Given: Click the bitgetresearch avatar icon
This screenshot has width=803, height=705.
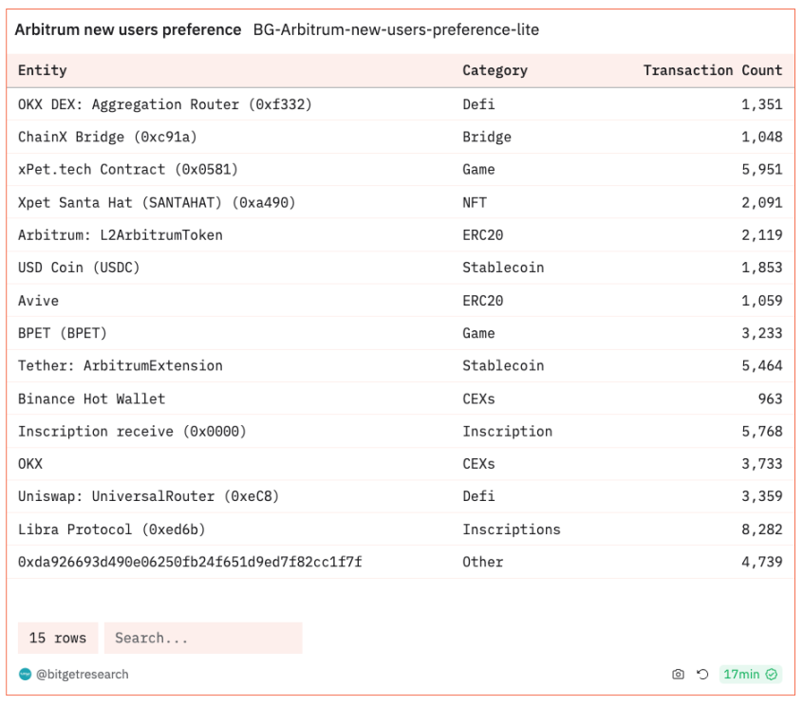Looking at the screenshot, I should [26, 675].
